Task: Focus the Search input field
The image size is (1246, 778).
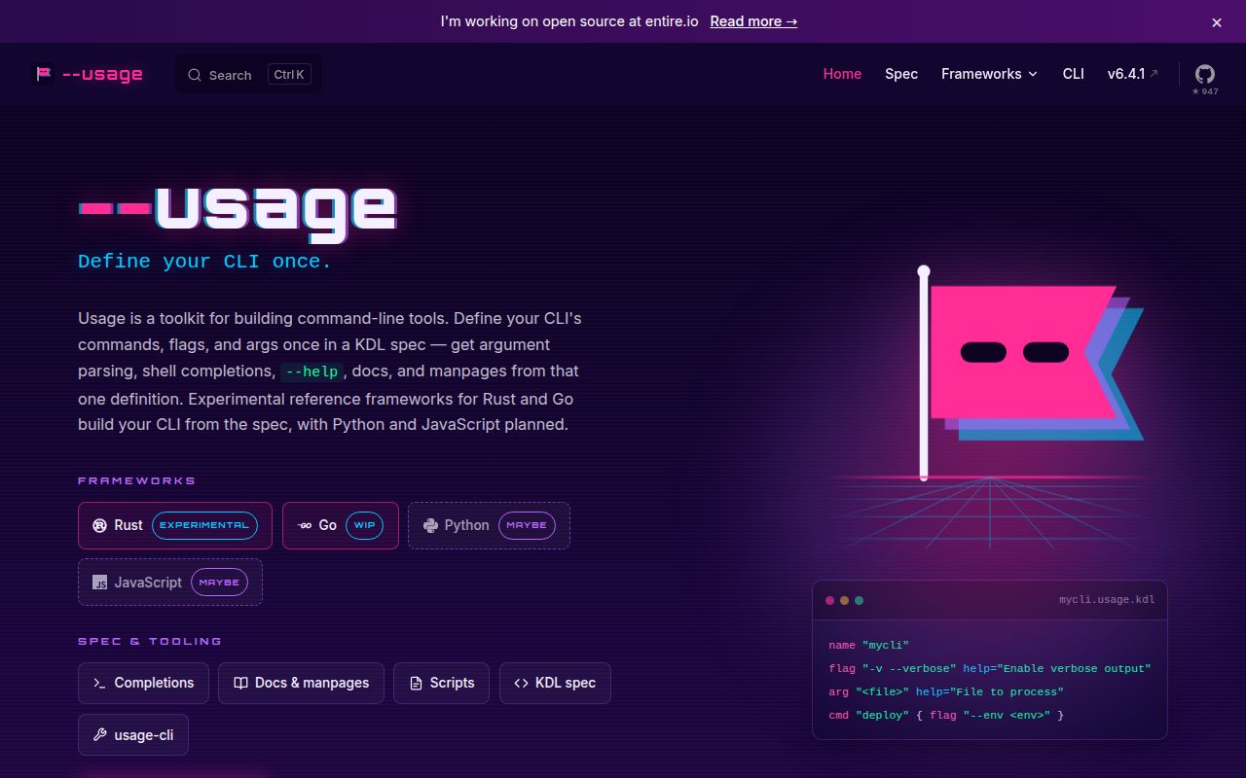Action: tap(248, 75)
